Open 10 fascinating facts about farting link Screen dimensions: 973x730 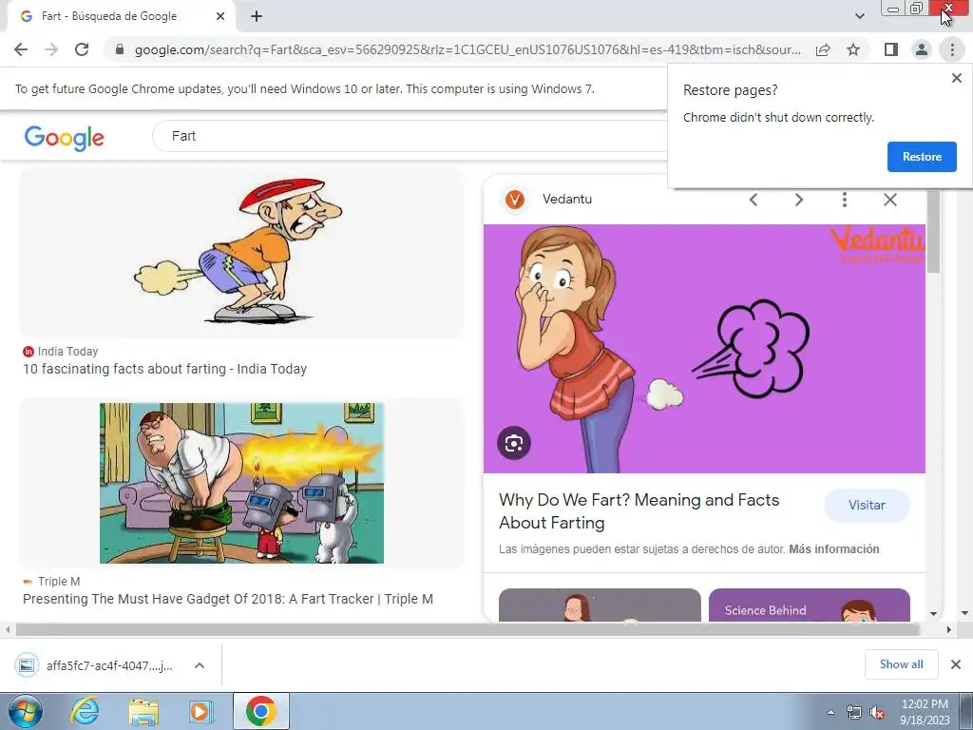pyautogui.click(x=165, y=369)
